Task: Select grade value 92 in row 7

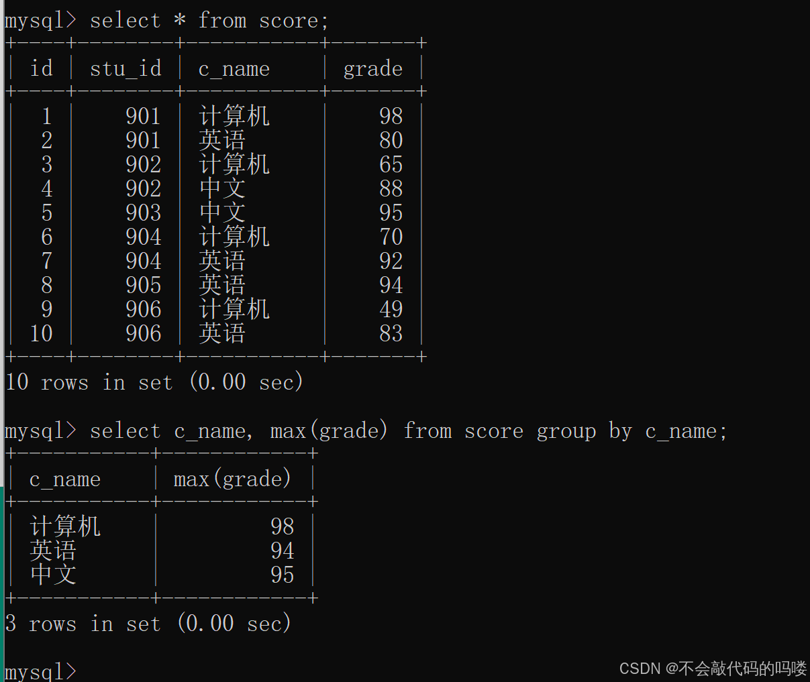Action: pos(391,261)
